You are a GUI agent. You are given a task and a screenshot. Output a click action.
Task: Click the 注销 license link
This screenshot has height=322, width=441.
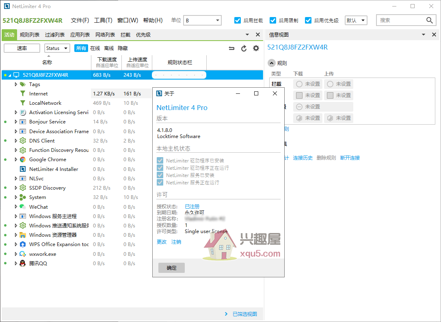176,242
